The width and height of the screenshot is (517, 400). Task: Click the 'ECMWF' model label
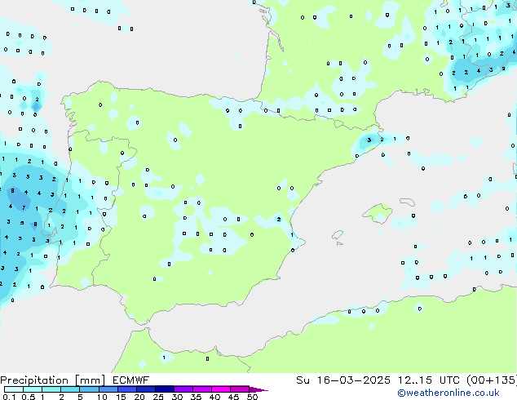point(130,380)
